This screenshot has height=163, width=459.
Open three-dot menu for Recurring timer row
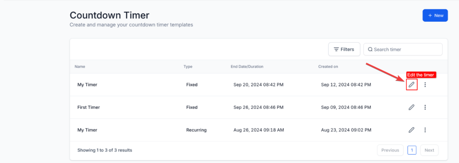tap(425, 130)
